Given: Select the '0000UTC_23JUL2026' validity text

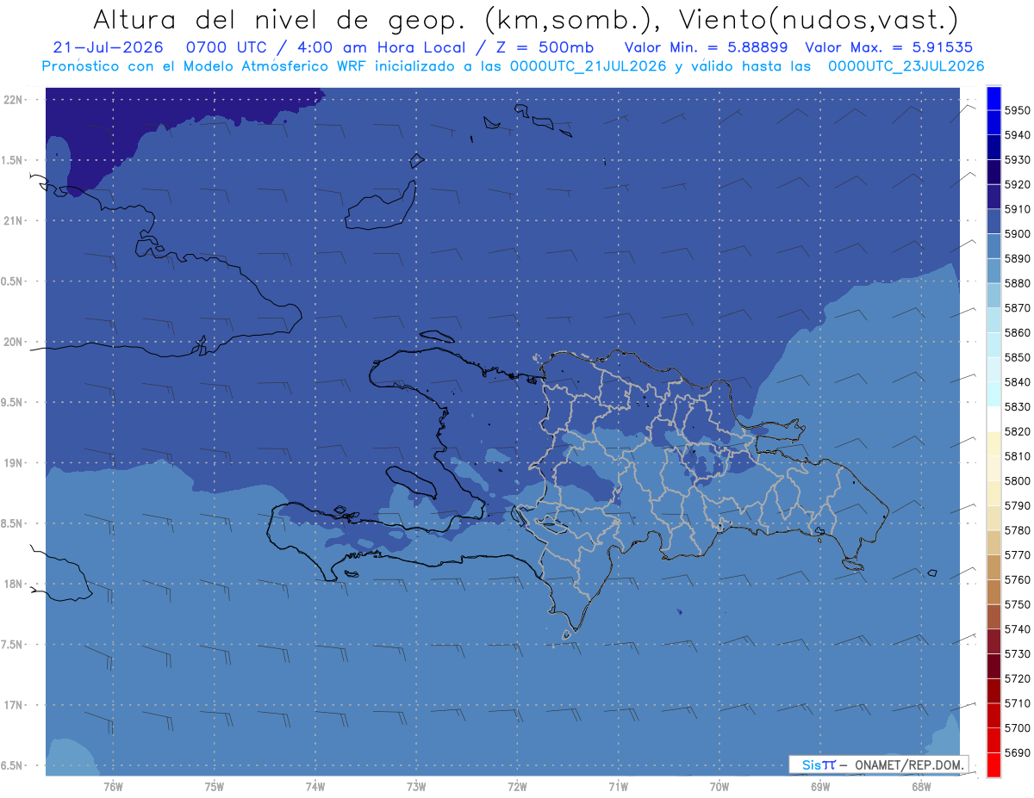Looking at the screenshot, I should point(906,65).
